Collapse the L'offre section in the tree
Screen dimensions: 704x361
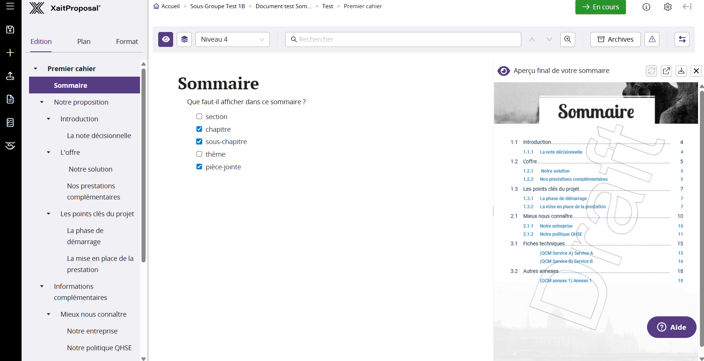pos(48,152)
